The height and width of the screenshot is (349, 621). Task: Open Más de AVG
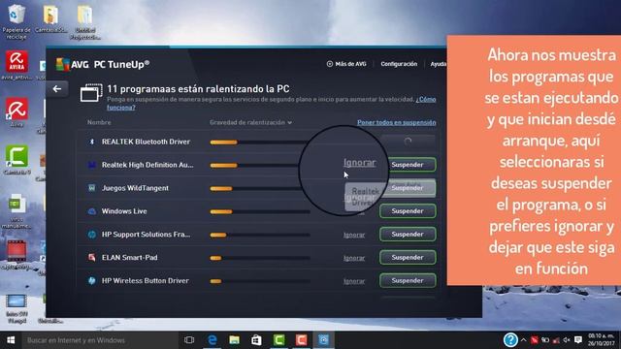(x=346, y=64)
